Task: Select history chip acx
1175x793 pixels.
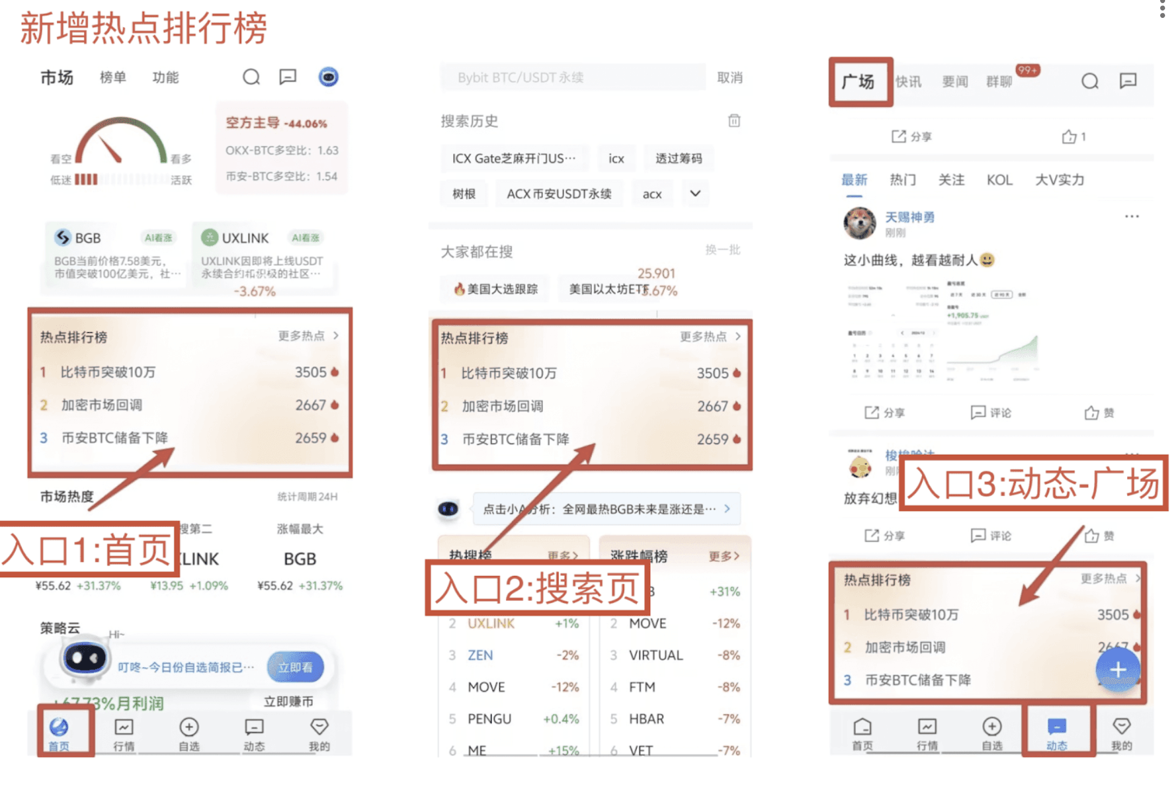Action: click(x=652, y=194)
